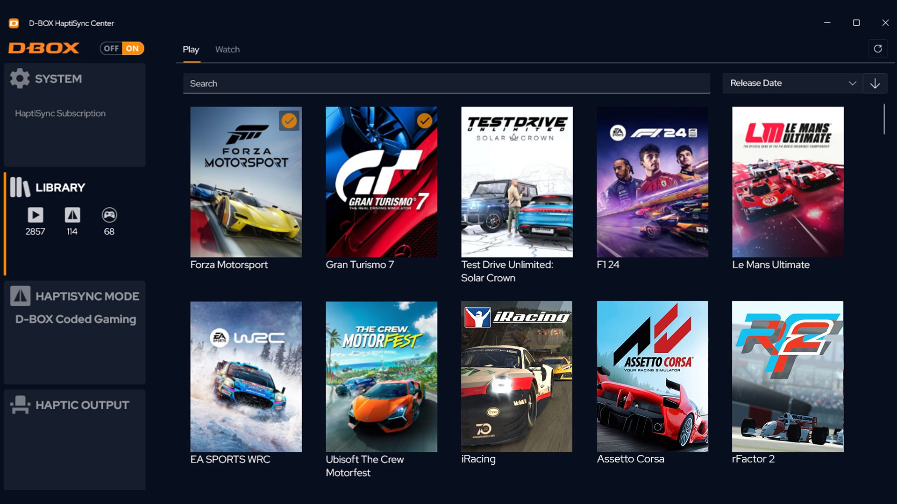897x504 pixels.
Task: Click the HAPTIC OUTPUT seat icon
Action: click(19, 406)
